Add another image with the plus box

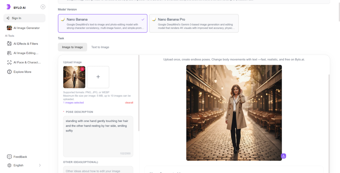(x=98, y=77)
